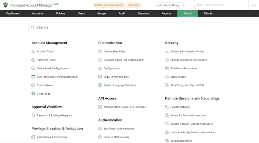The height and width of the screenshot is (143, 259).
Task: Switch to the Audit tab
Action: pyautogui.click(x=122, y=13)
